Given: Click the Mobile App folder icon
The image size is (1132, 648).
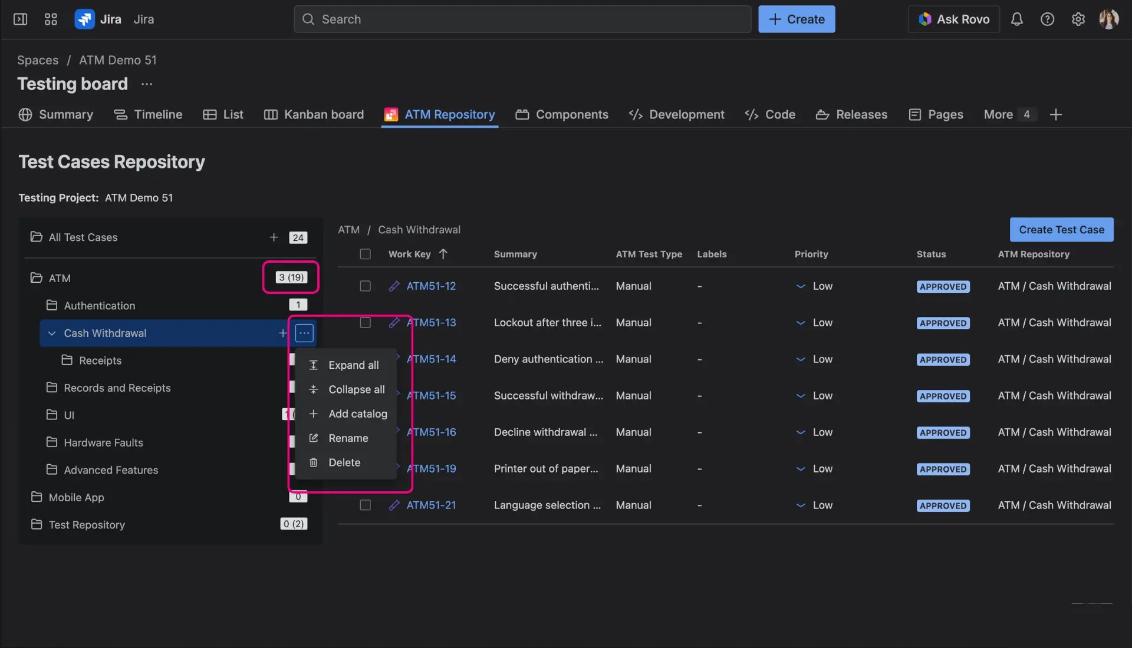Looking at the screenshot, I should click(37, 497).
